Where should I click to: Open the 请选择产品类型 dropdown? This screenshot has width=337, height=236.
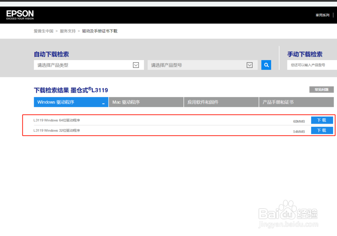89,65
